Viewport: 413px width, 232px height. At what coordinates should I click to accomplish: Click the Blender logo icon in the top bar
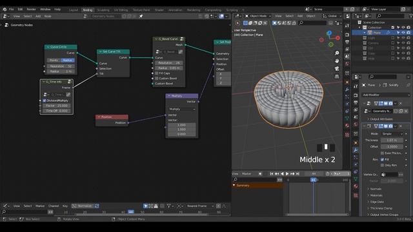pyautogui.click(x=5, y=9)
